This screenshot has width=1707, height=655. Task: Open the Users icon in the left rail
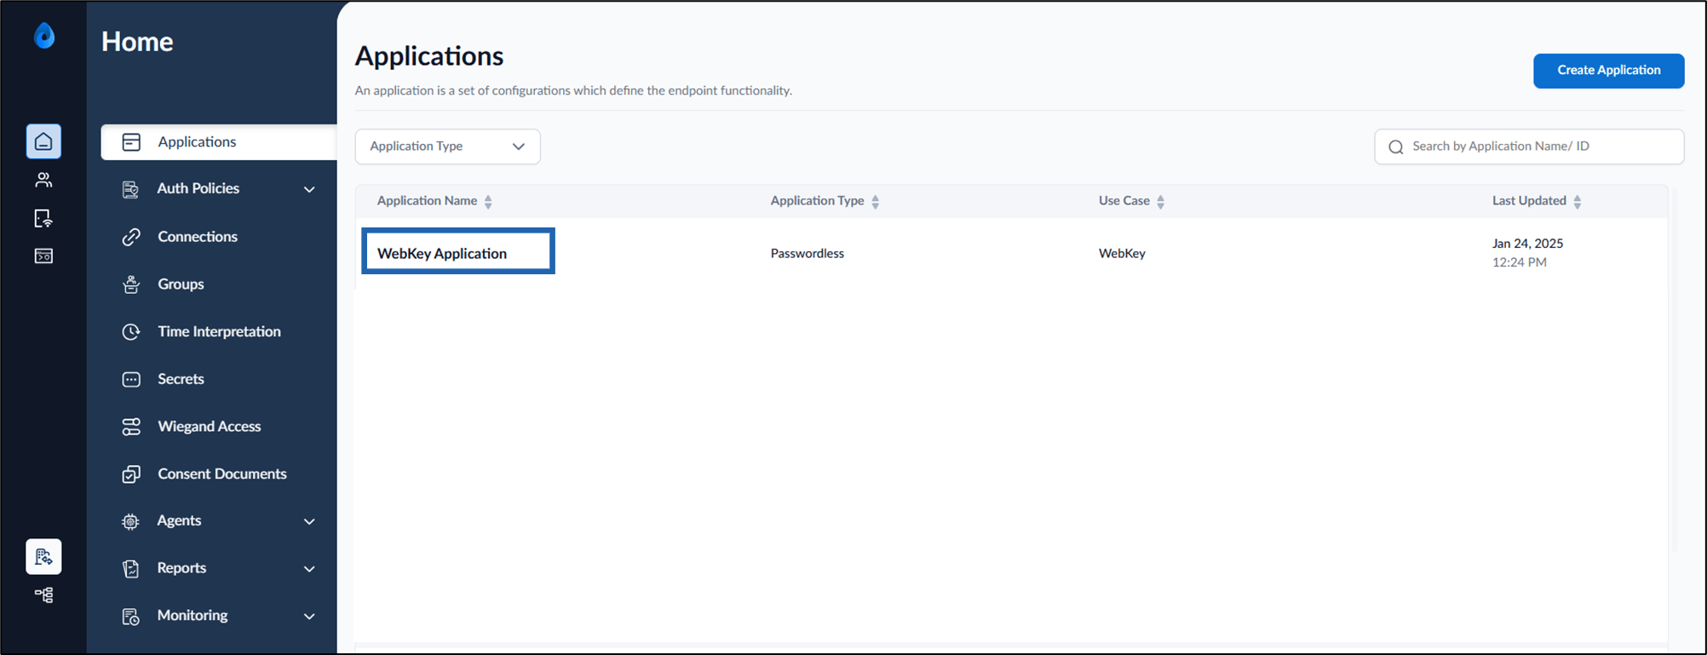point(43,180)
